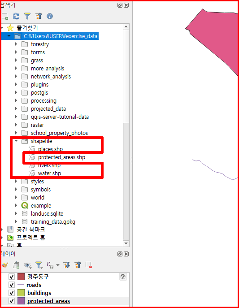Image resolution: width=239 pixels, height=308 pixels.
Task: Toggle visibility of buildings layer
Action: pos(12,293)
